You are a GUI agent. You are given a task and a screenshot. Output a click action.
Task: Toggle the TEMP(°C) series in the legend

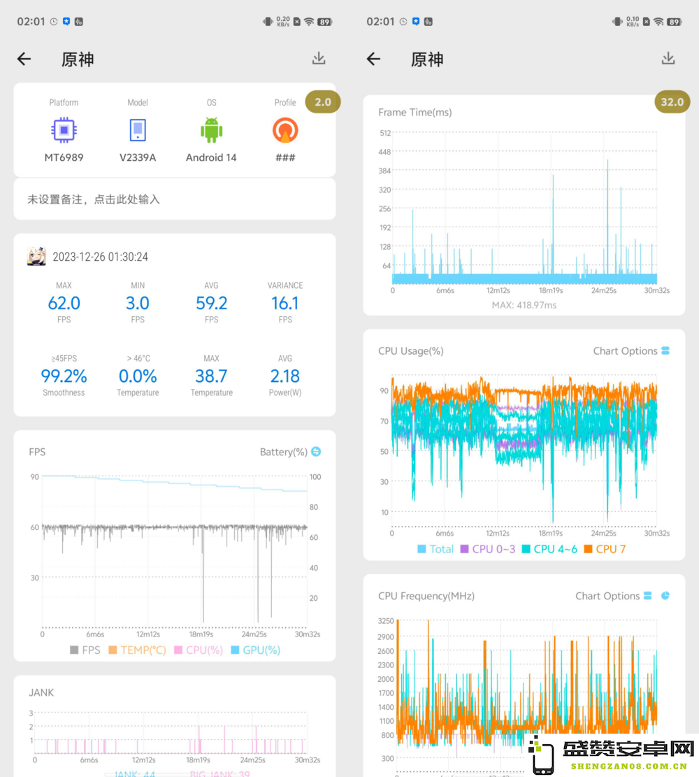pos(137,650)
